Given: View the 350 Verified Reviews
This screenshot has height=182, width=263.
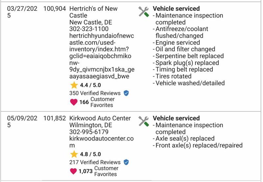Looking at the screenshot, I should click(x=95, y=93).
